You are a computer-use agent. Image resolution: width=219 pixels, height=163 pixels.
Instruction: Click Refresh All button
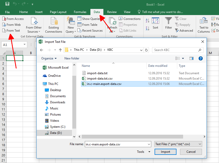[x=112, y=25]
